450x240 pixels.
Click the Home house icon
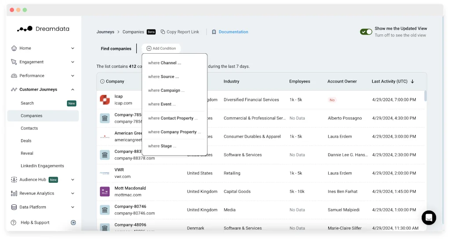coord(14,48)
